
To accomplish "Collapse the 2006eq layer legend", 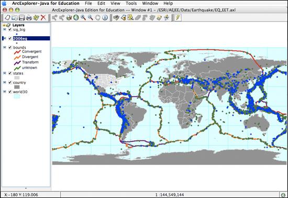I will pos(5,38).
